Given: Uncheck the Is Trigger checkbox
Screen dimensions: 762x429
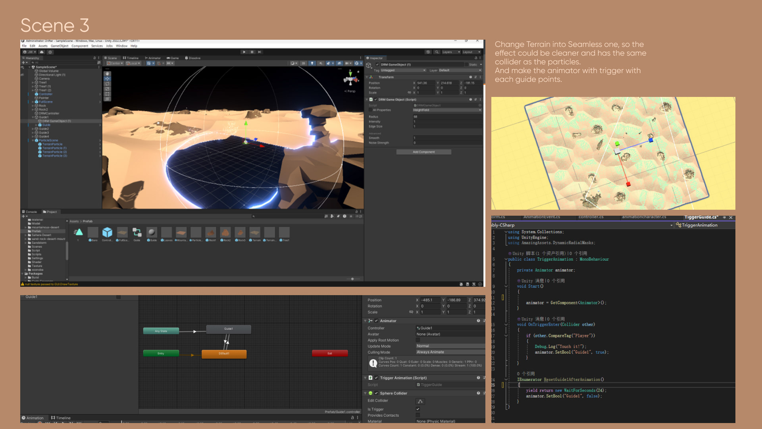Looking at the screenshot, I should 418,409.
